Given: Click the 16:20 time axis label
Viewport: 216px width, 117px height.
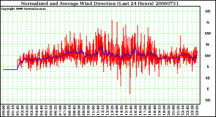Looking at the screenshot, I should point(136,110).
